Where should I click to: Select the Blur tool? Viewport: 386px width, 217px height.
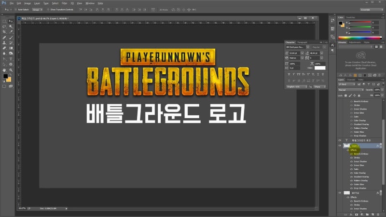click(x=4, y=54)
